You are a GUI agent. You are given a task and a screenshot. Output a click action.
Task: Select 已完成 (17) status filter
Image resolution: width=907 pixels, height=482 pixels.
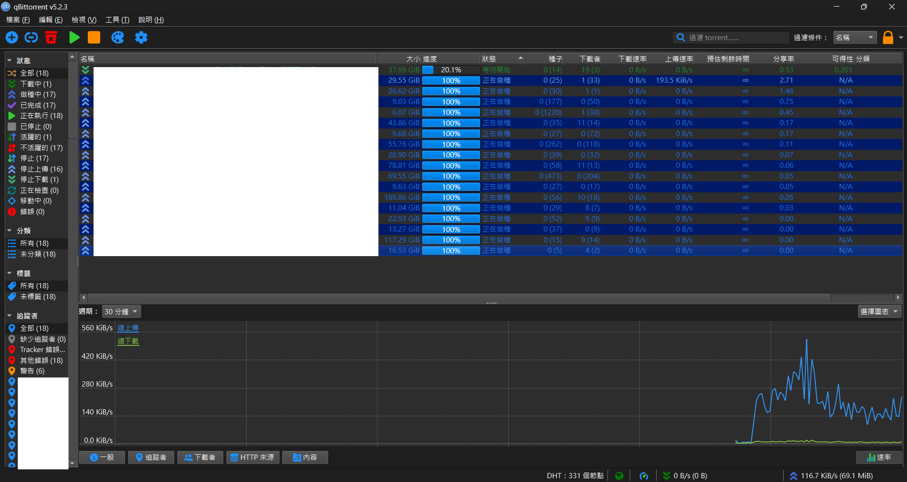pos(36,105)
